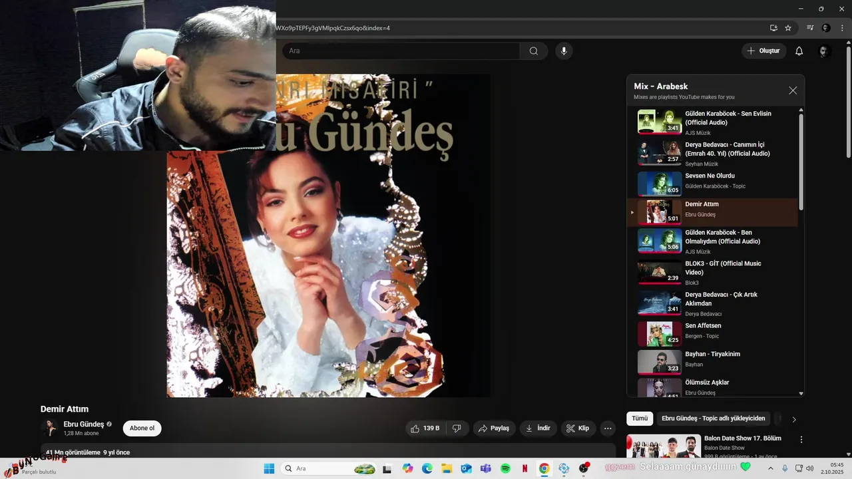
Task: Click the search magnifier button
Action: (x=534, y=51)
